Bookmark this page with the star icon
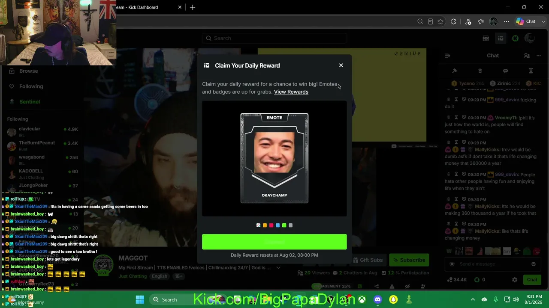Viewport: 549px width, 308px height. click(x=440, y=21)
